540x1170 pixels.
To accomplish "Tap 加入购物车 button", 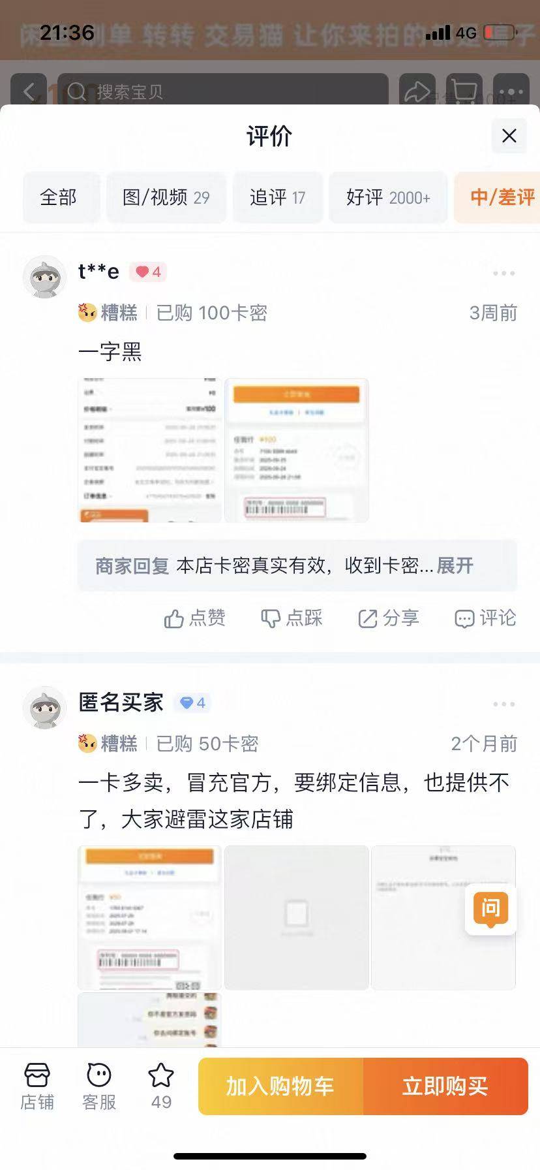I will pyautogui.click(x=280, y=1086).
